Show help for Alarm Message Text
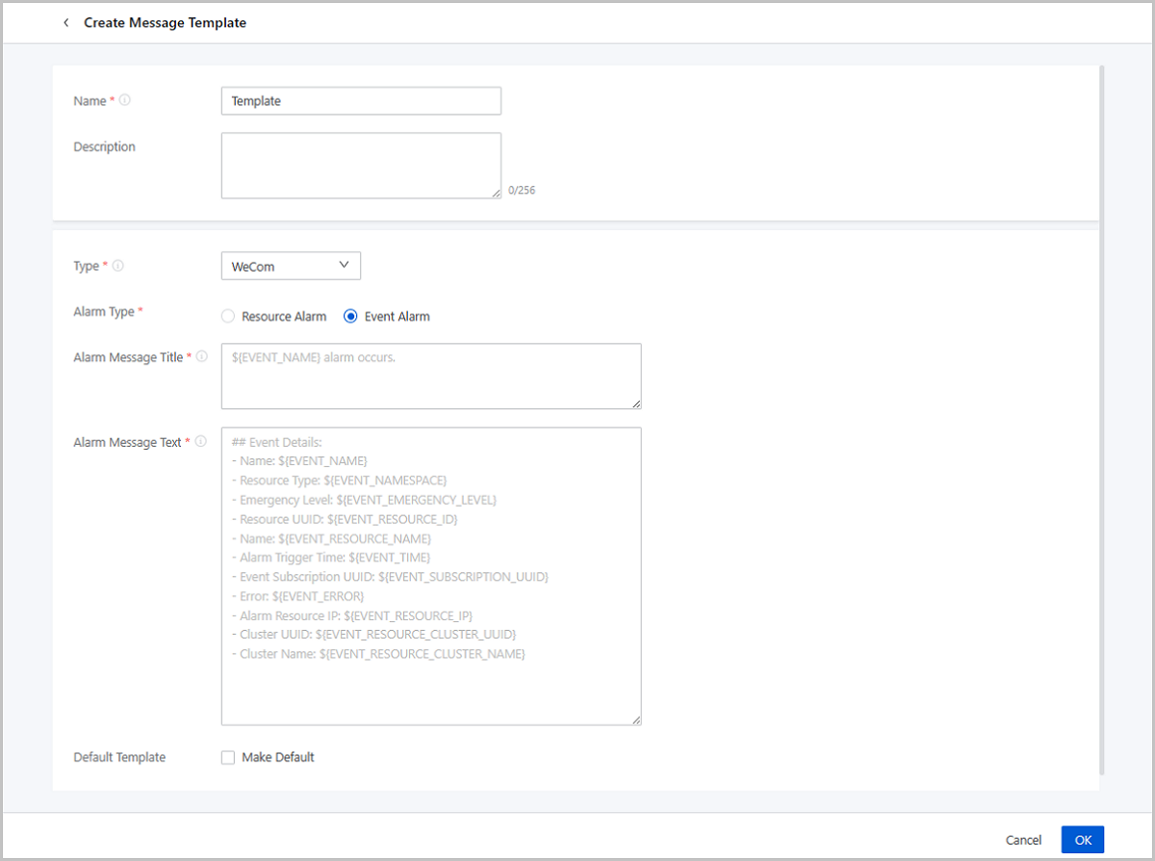The image size is (1155, 861). click(x=201, y=442)
